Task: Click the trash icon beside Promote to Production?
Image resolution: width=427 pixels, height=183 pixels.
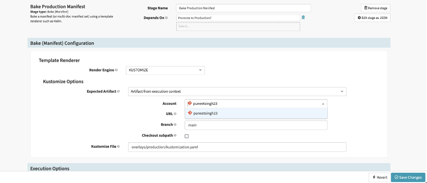Action: coord(303,17)
